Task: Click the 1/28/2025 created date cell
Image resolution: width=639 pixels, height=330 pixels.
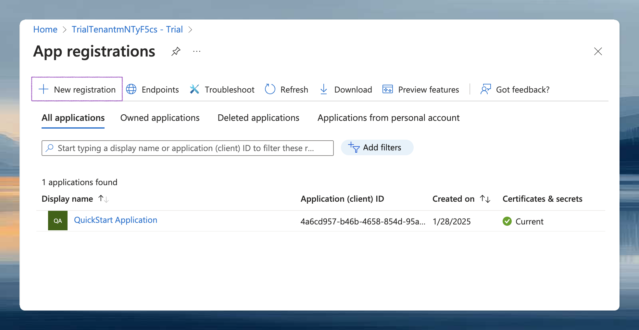Action: [452, 222]
